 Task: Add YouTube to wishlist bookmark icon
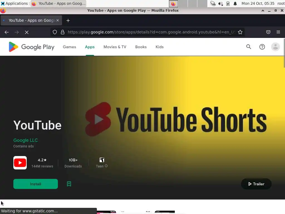pyautogui.click(x=69, y=184)
